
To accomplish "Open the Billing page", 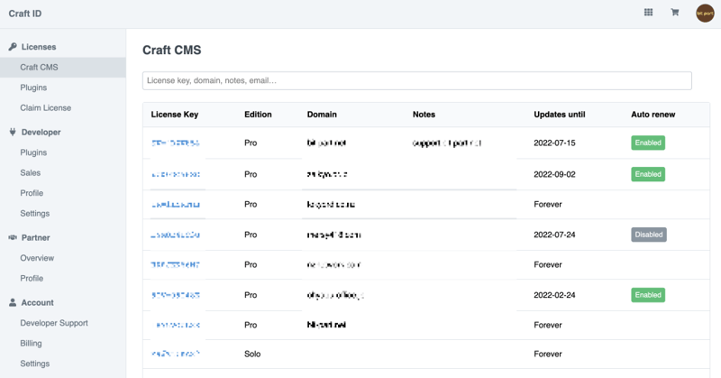I will click(32, 344).
